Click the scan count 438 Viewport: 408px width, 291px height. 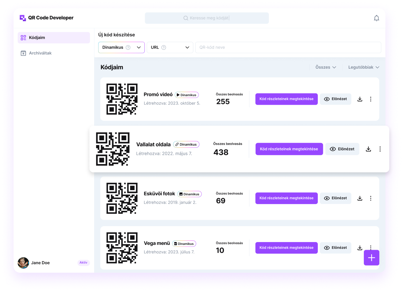click(x=221, y=152)
